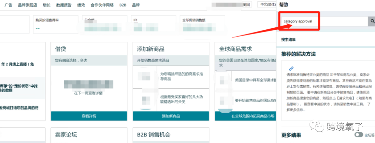Click the 全球商品需求 card heading
This screenshot has height=143, width=375.
coord(235,49)
